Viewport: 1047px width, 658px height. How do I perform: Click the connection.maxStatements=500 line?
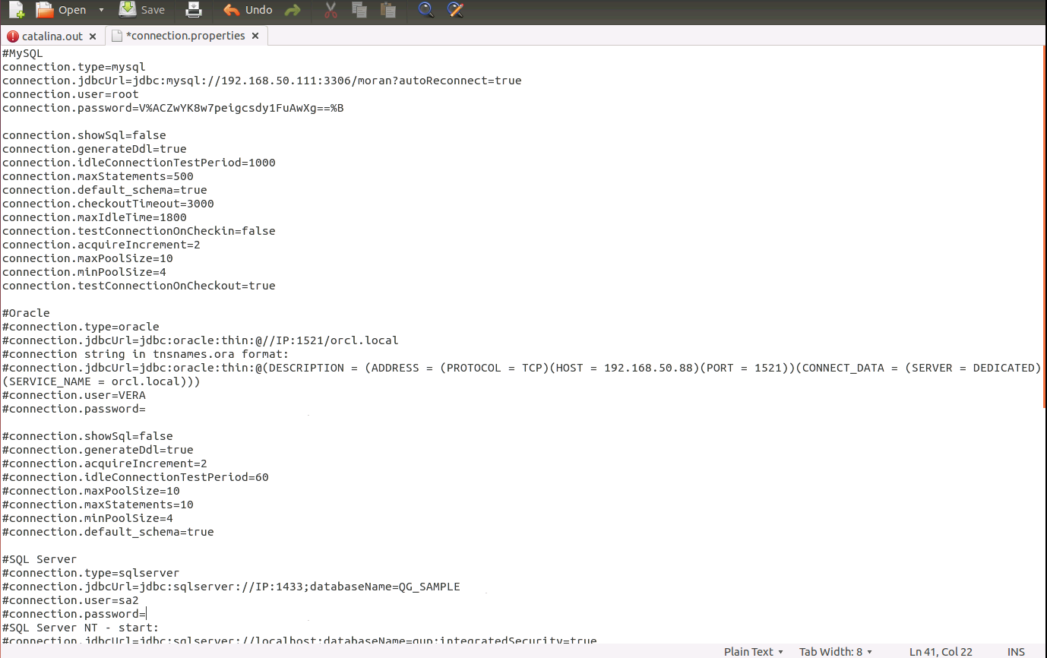98,176
